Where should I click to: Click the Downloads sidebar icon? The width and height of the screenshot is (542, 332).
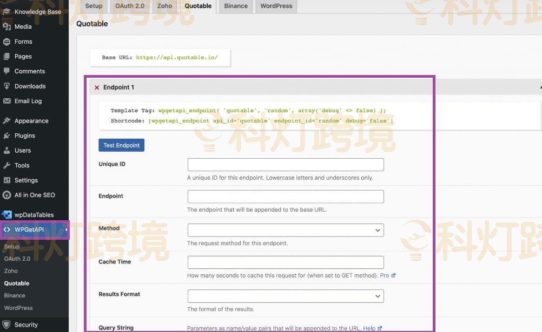coord(6,86)
